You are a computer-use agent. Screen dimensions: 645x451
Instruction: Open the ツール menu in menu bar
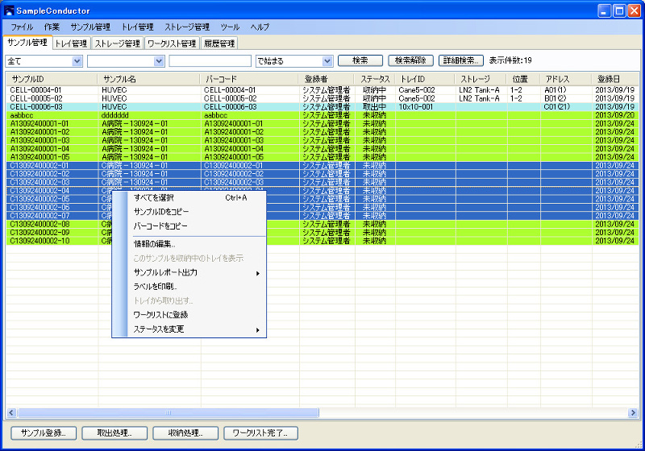click(230, 27)
